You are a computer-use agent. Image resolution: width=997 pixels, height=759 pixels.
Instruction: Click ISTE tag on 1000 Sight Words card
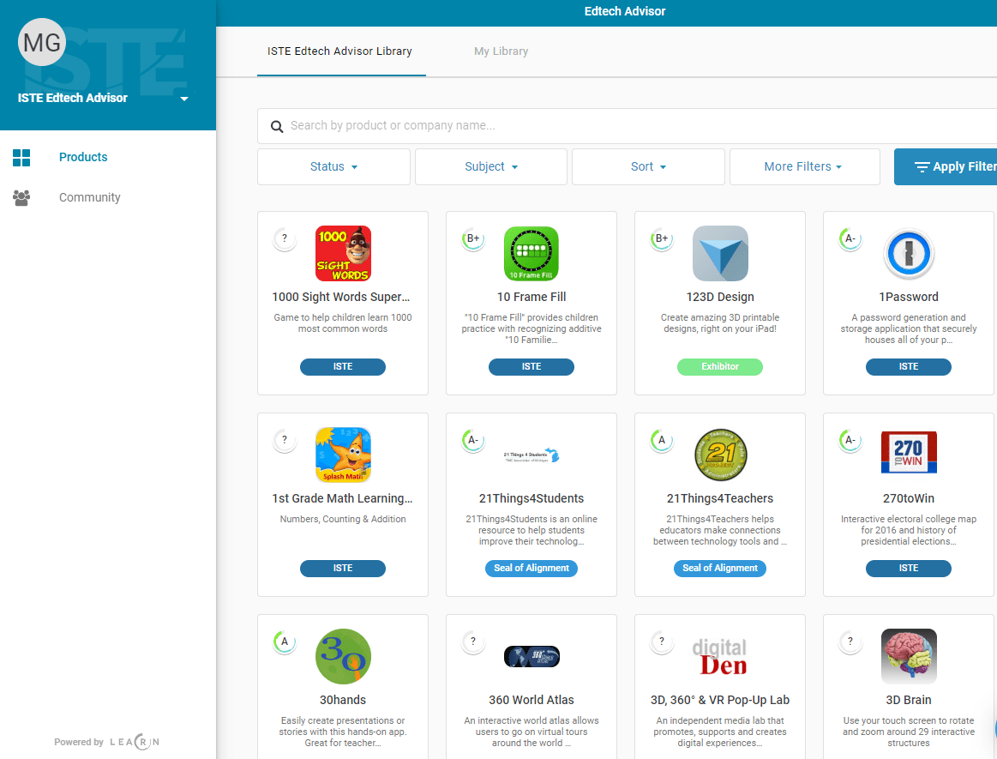tap(343, 367)
